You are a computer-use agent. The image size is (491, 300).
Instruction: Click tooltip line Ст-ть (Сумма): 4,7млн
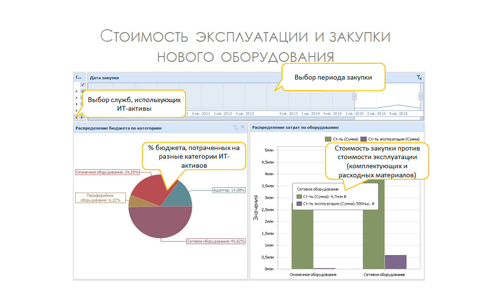click(325, 197)
